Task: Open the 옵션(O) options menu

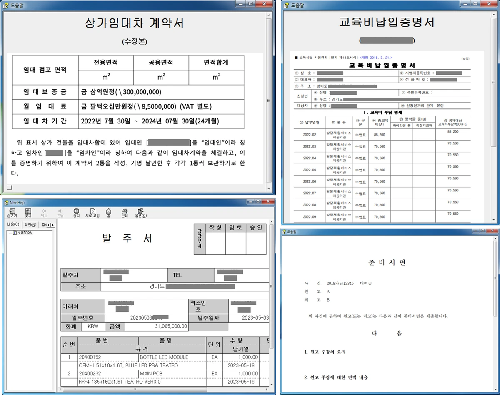Action: pos(141,213)
